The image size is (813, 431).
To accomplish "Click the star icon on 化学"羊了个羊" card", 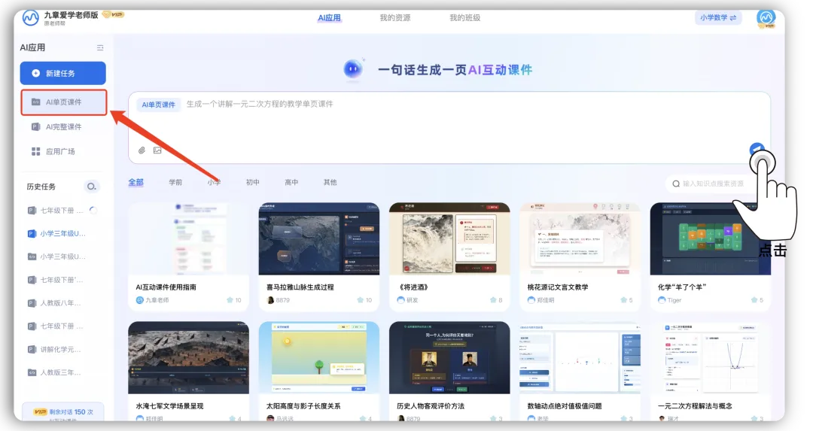I will [754, 300].
